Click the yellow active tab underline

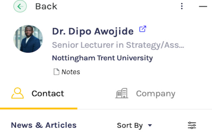[39, 108]
